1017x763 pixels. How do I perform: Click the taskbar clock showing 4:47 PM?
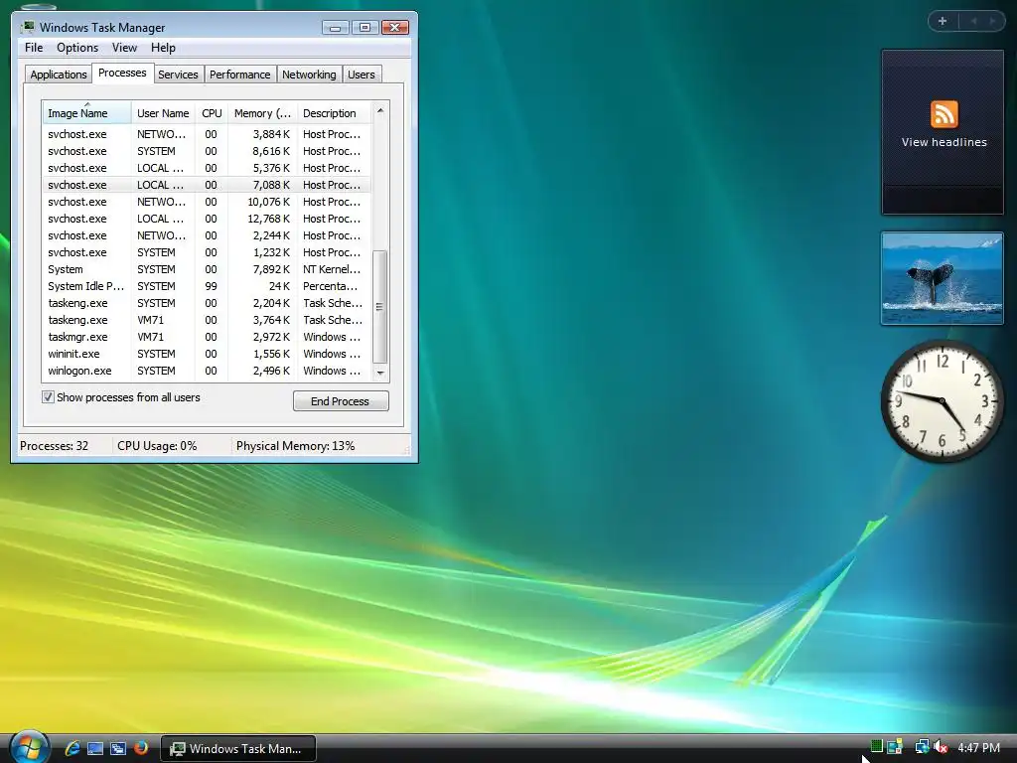[978, 747]
